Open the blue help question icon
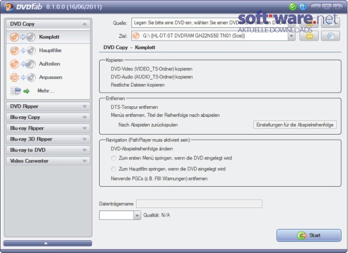 pos(302,7)
